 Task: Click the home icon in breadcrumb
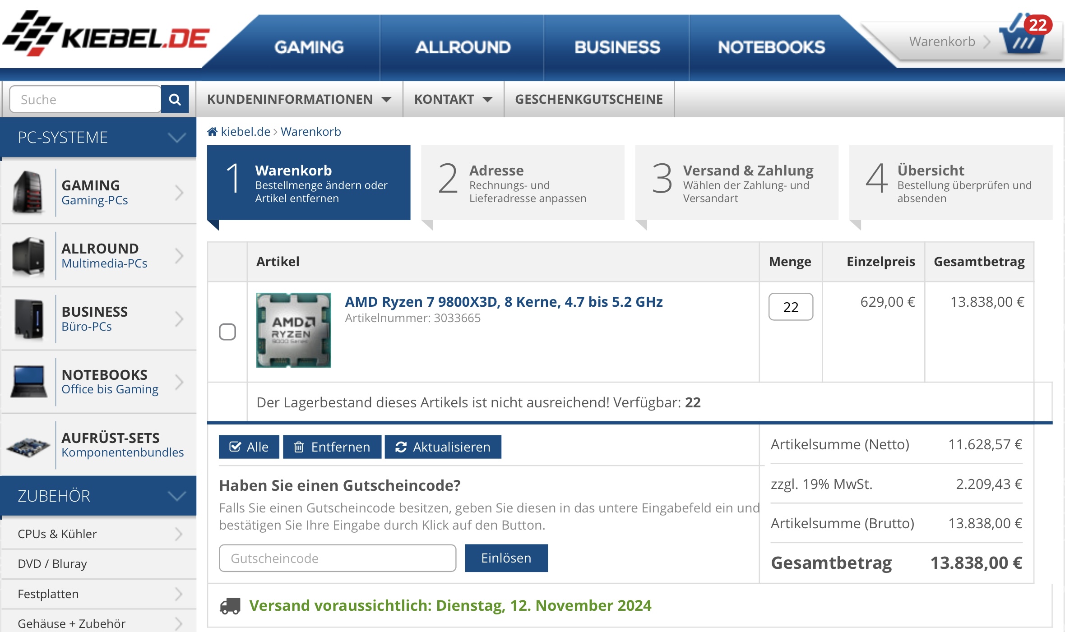coord(212,132)
